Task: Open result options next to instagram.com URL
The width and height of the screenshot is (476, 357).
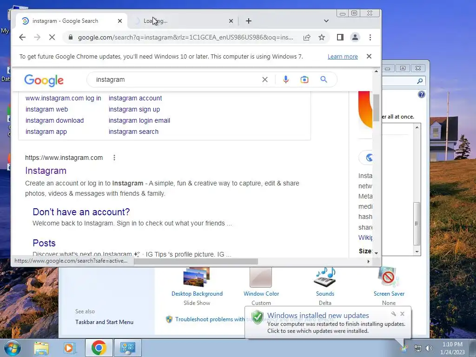Action: (x=114, y=158)
